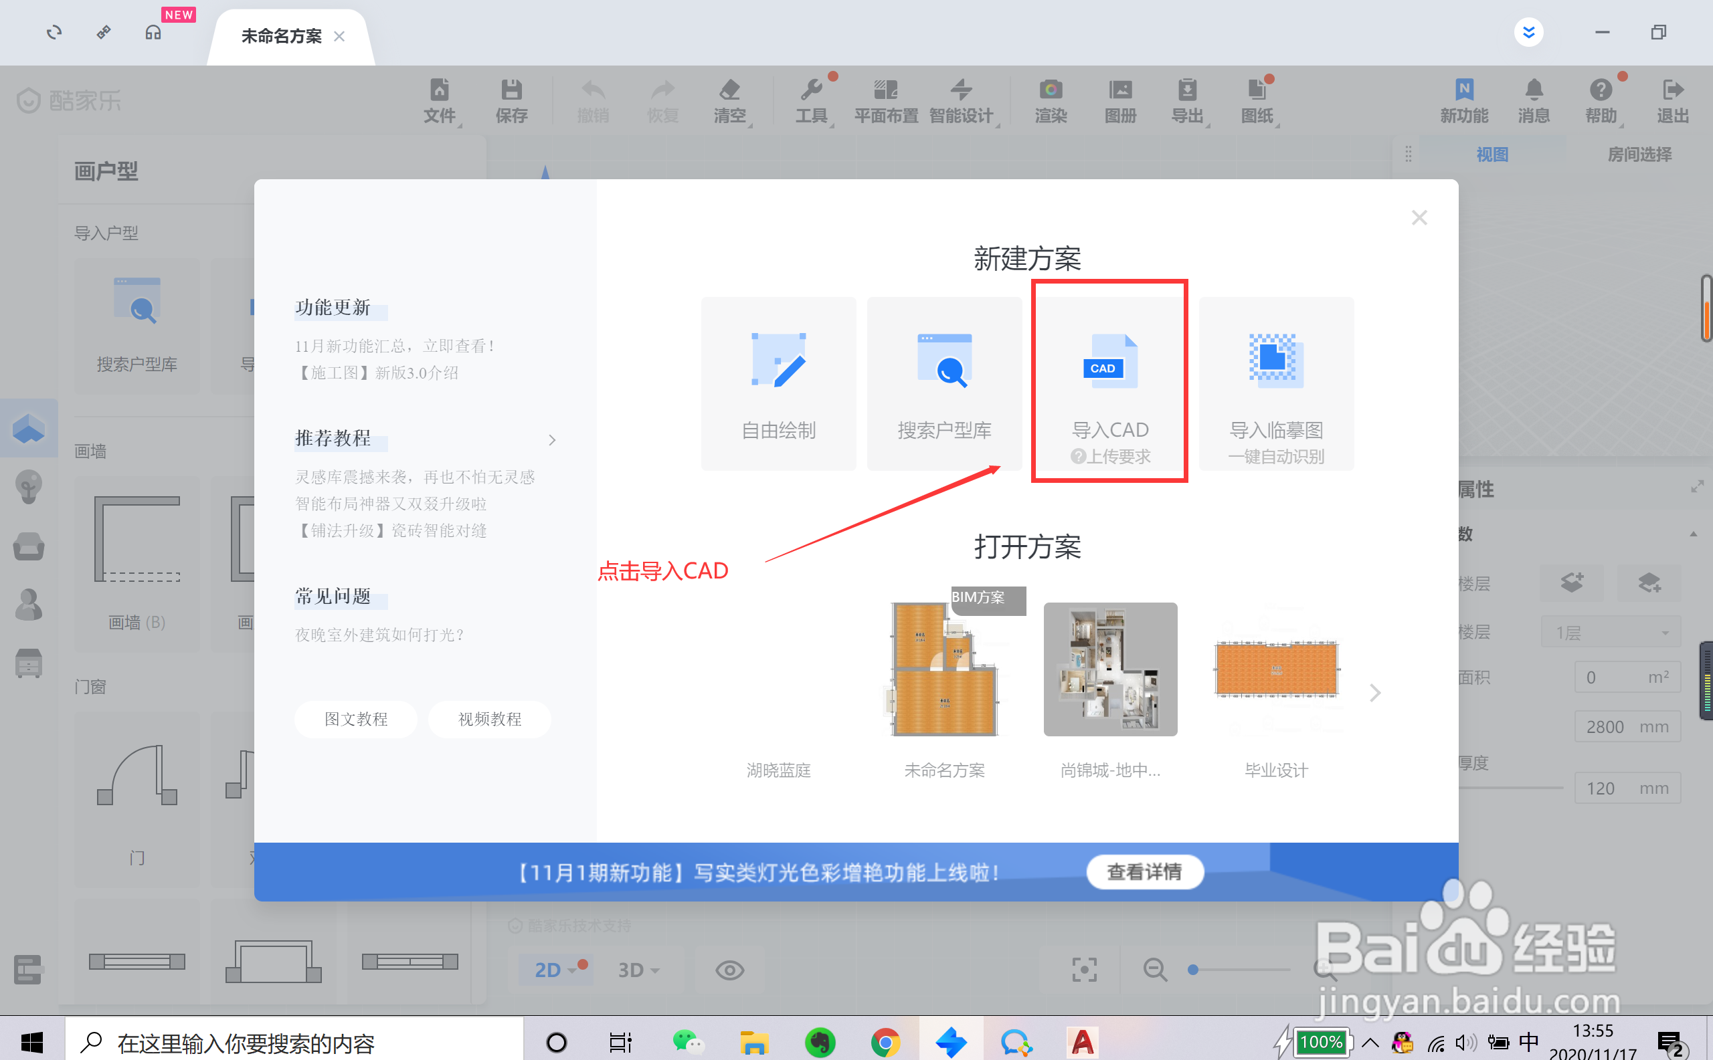This screenshot has width=1713, height=1060.
Task: Expand the 推荐教程 arrow chevron
Action: pos(552,440)
